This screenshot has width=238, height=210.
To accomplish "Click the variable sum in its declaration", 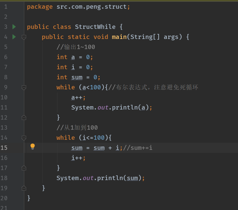I will pos(77,77).
